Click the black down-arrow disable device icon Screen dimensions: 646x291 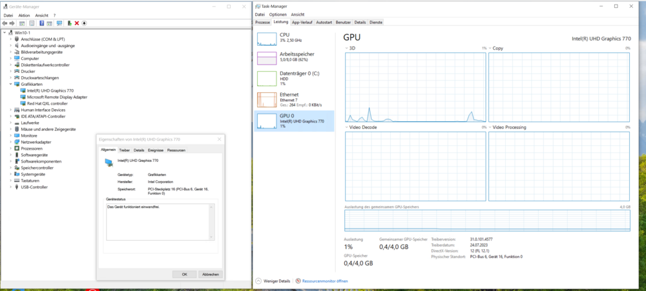(84, 23)
